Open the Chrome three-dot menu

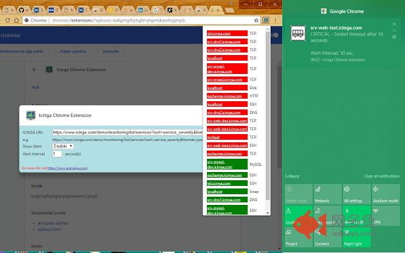(277, 20)
